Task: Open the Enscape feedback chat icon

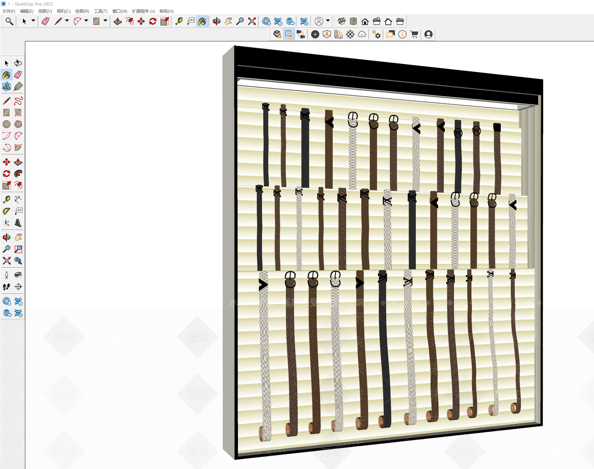Action: click(391, 35)
